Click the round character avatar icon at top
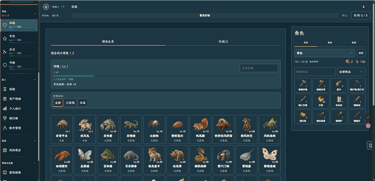375x181 pixels. tap(46, 7)
